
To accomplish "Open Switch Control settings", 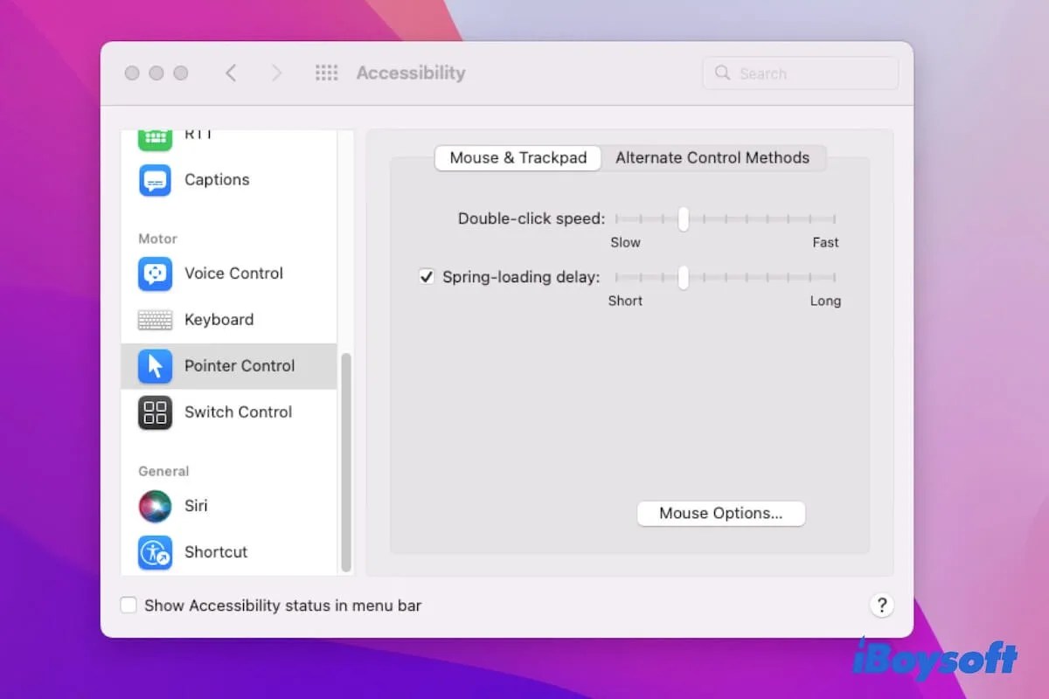I will 238,412.
